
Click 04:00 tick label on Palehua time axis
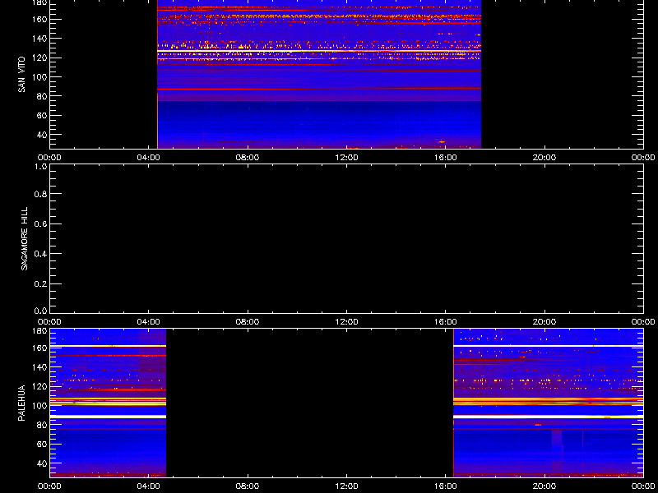149,486
